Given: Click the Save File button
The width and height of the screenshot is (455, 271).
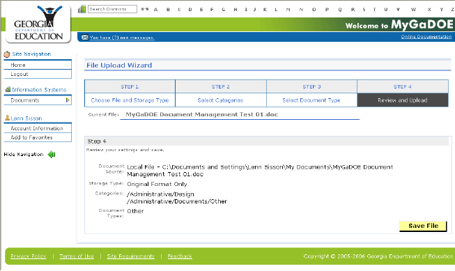Looking at the screenshot, I should (x=423, y=226).
